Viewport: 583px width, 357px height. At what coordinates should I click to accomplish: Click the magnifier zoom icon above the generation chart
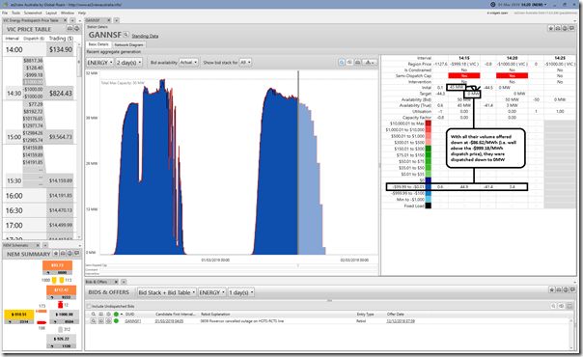coord(342,63)
